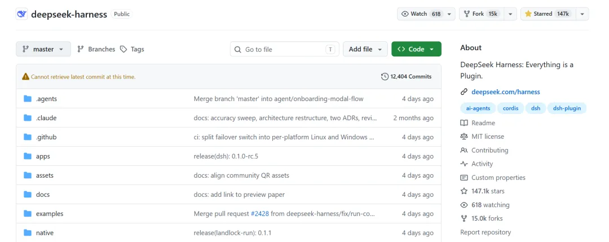
Task: Open the .claude folder icon
Action: tap(28, 118)
